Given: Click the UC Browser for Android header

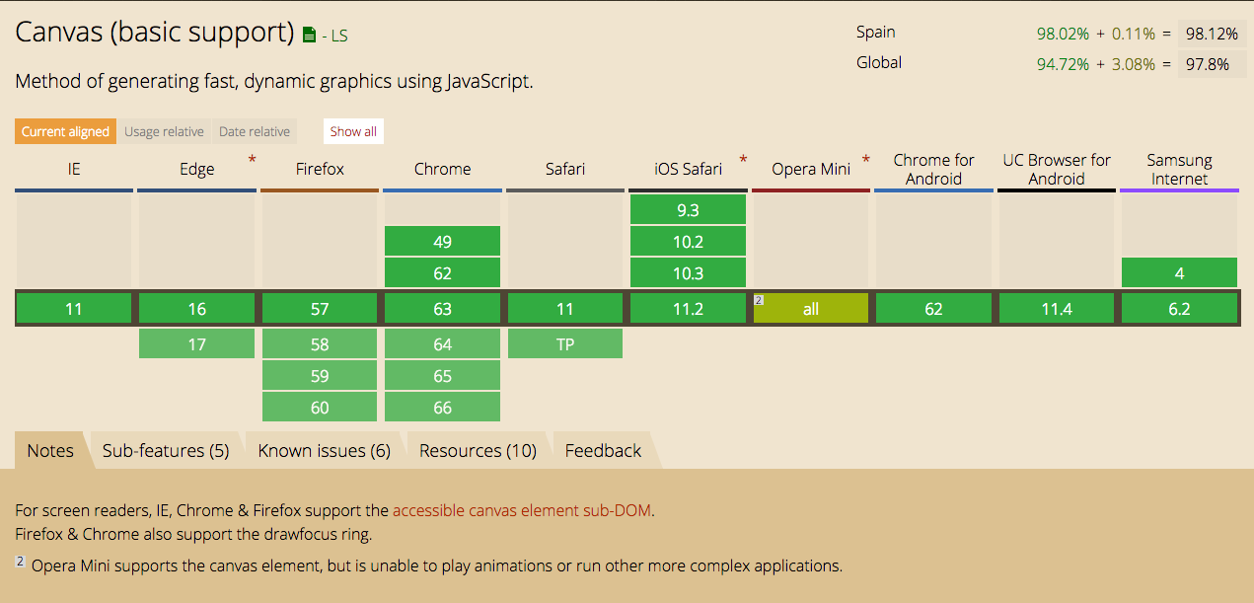Looking at the screenshot, I should (1057, 169).
